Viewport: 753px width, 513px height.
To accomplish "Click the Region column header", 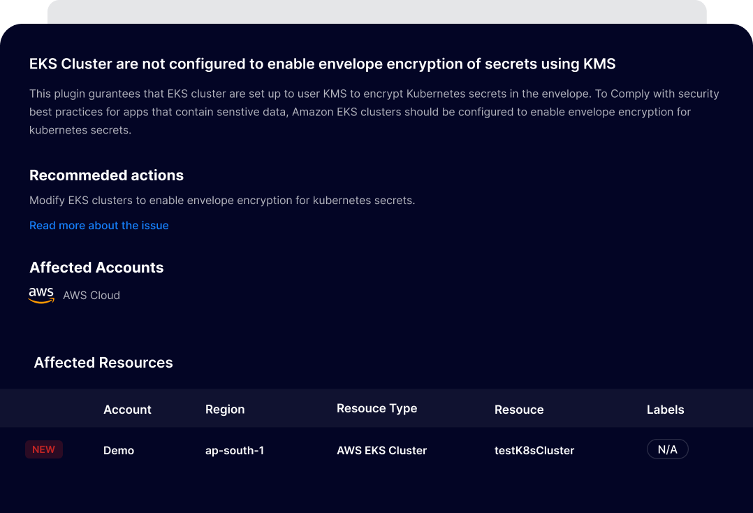I will (x=225, y=410).
